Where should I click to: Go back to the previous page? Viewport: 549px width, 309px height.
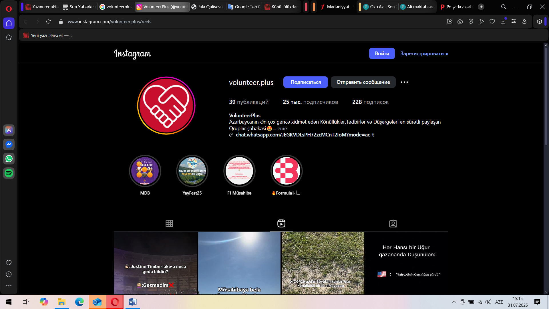(x=25, y=21)
